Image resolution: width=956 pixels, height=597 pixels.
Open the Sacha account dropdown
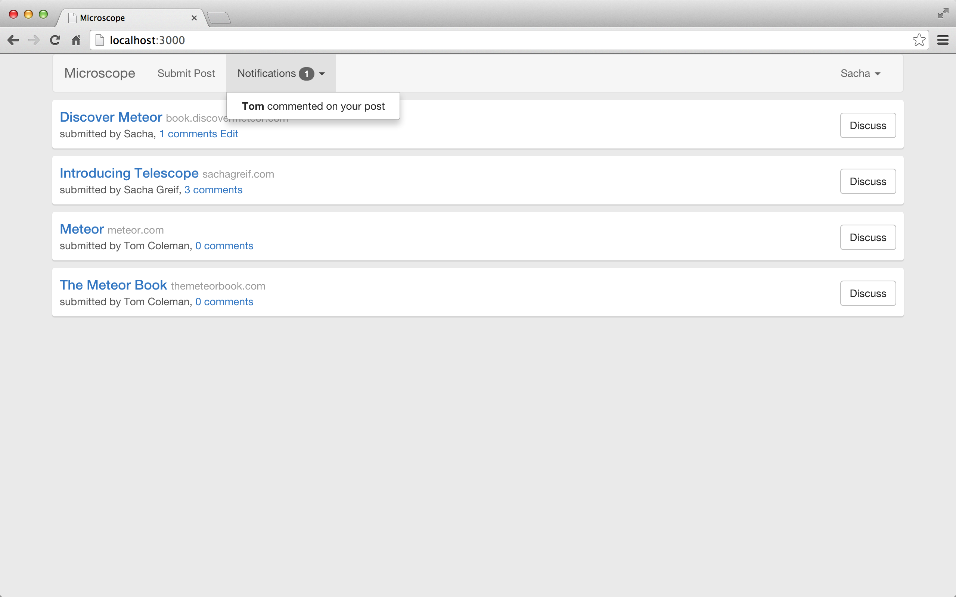[x=860, y=73]
